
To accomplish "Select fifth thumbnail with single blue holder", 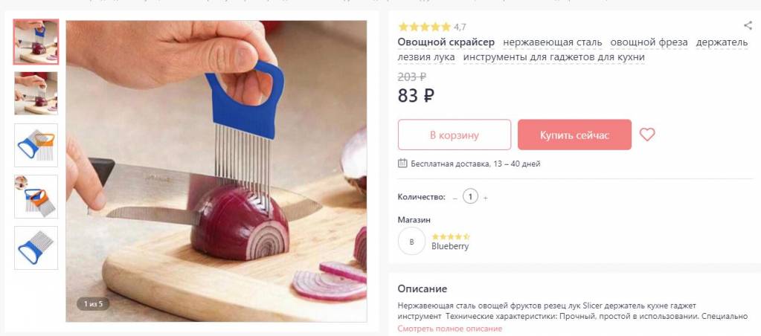I will 36,248.
